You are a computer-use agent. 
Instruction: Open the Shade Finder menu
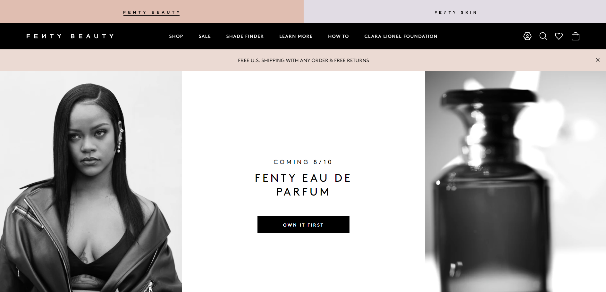[245, 36]
